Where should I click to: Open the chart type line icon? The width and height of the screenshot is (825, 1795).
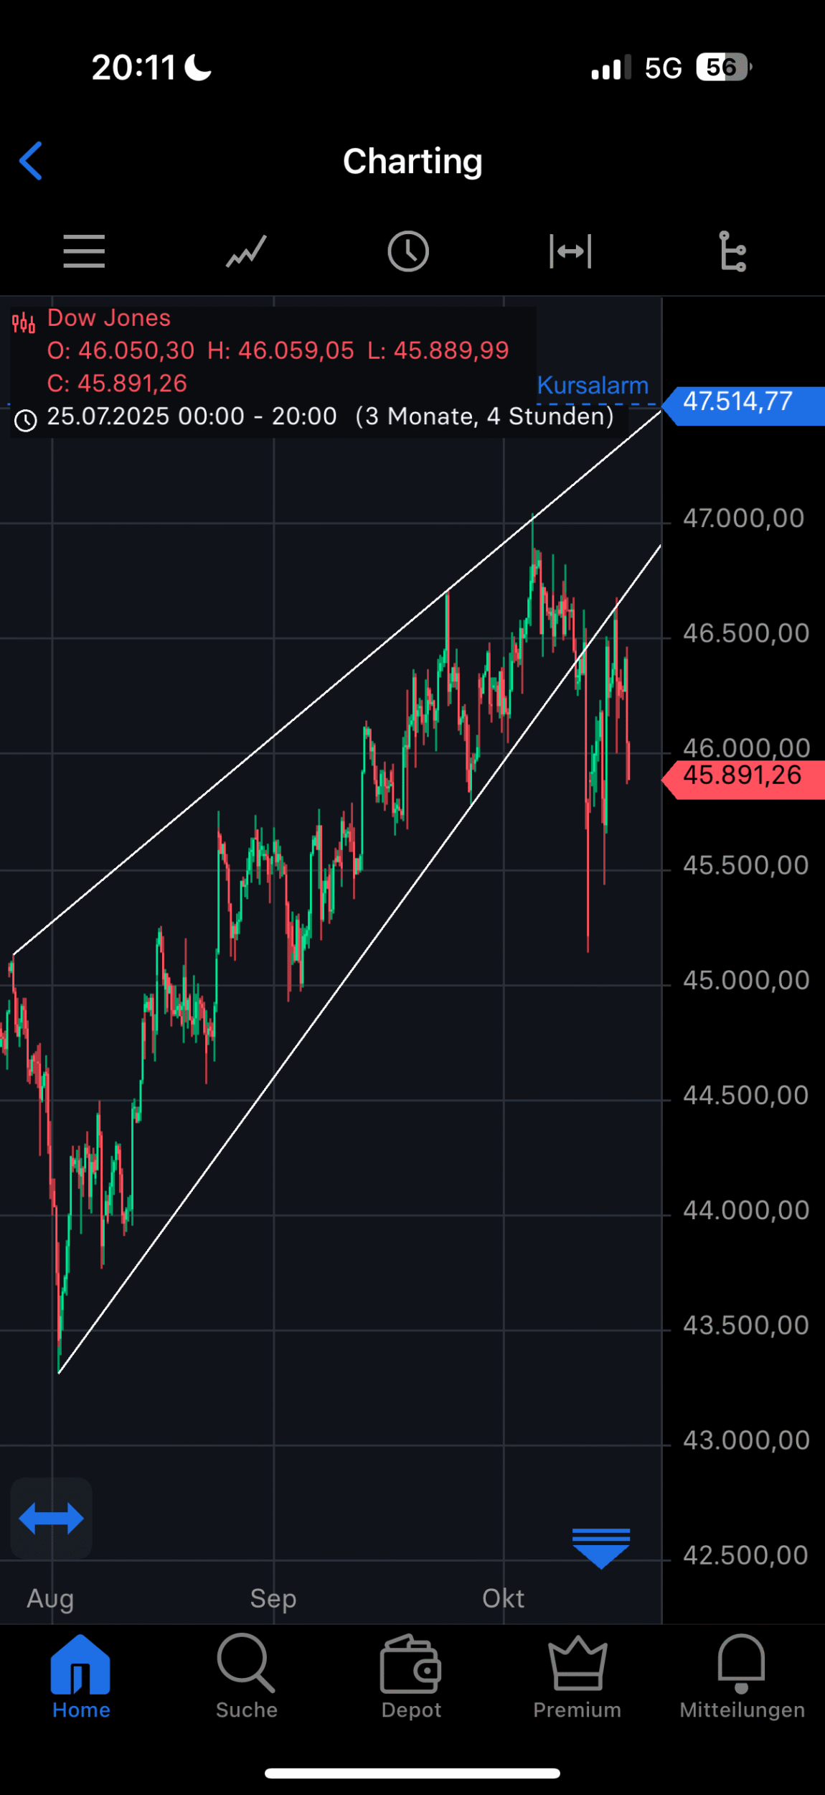click(x=246, y=251)
